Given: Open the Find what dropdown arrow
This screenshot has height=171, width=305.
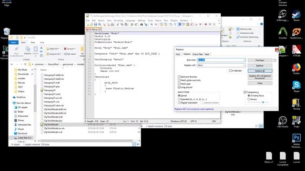Looking at the screenshot, I should click(x=244, y=60).
